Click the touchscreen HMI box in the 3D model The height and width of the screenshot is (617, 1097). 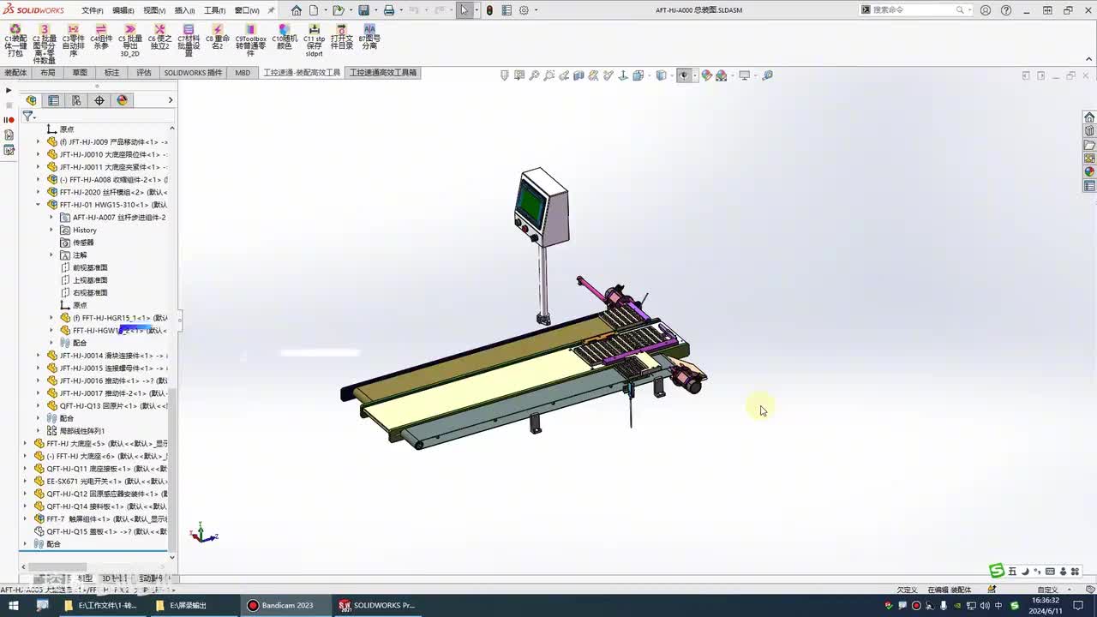[541, 206]
